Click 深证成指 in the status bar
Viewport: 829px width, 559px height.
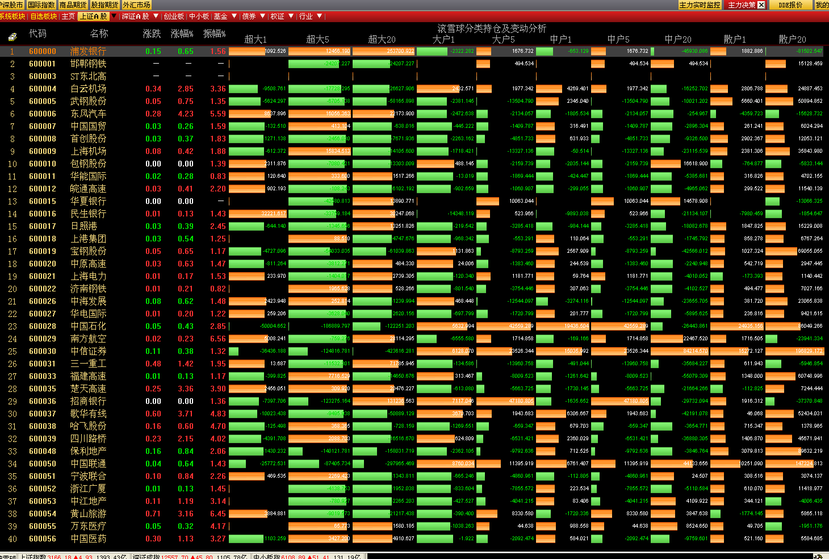coord(146,557)
